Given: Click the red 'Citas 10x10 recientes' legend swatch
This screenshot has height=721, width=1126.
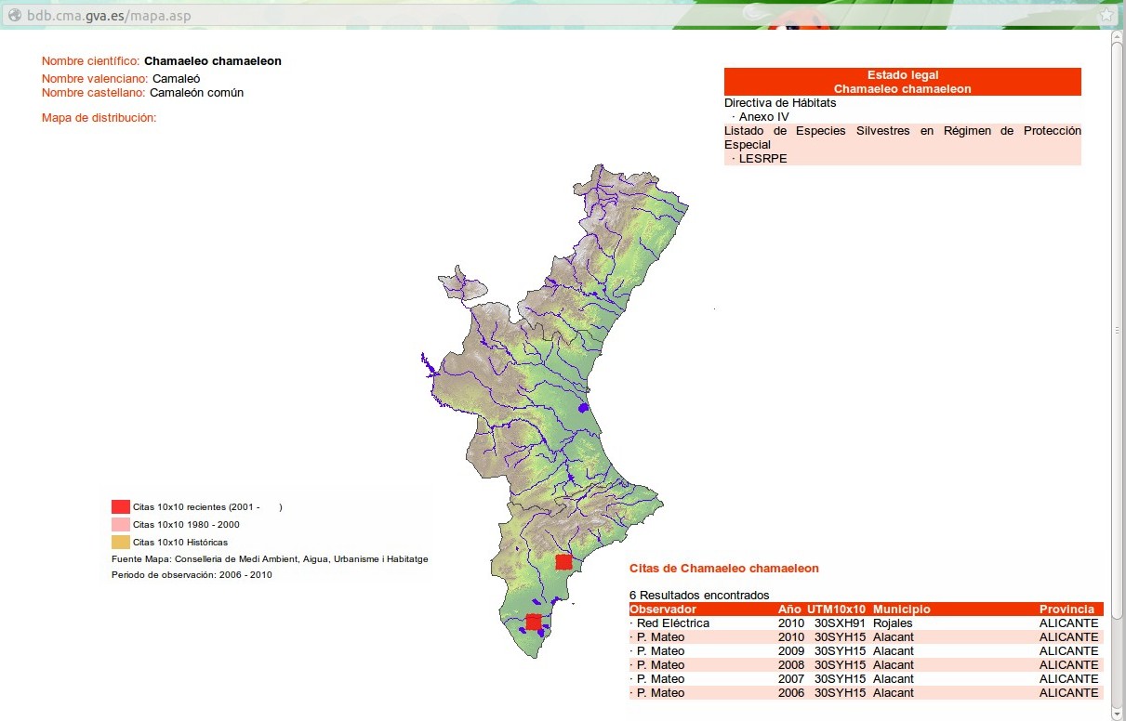Looking at the screenshot, I should tap(120, 506).
